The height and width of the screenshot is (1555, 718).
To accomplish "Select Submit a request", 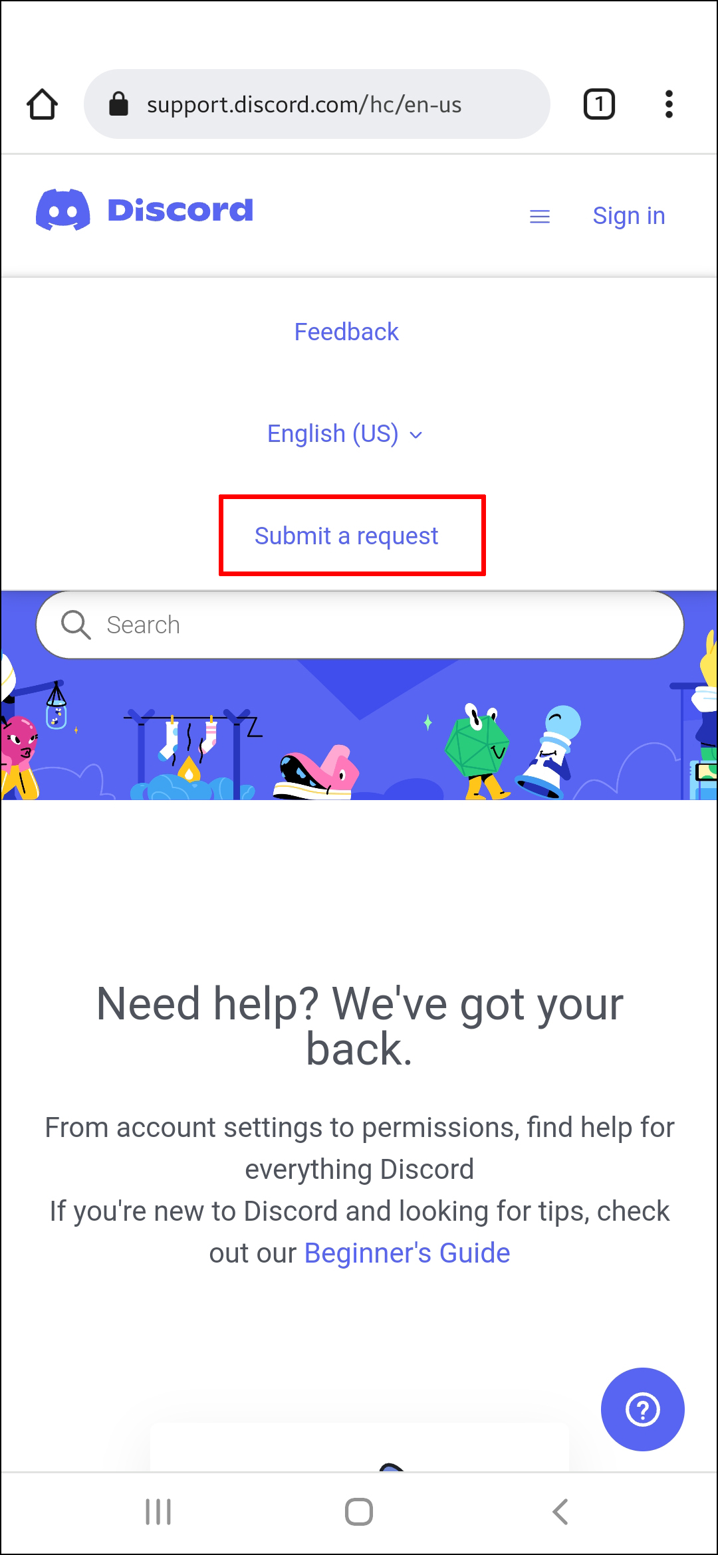I will pos(346,536).
